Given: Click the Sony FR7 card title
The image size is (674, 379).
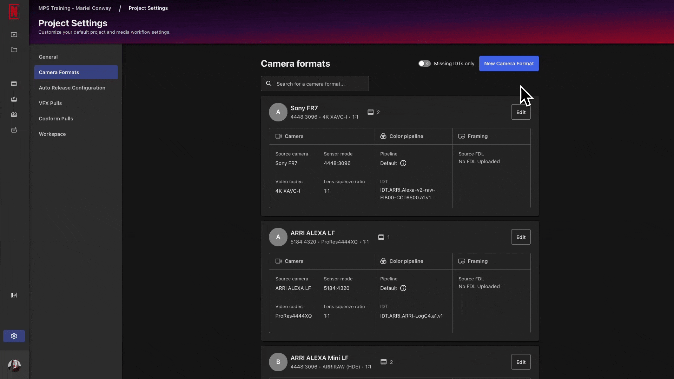Looking at the screenshot, I should 304,108.
